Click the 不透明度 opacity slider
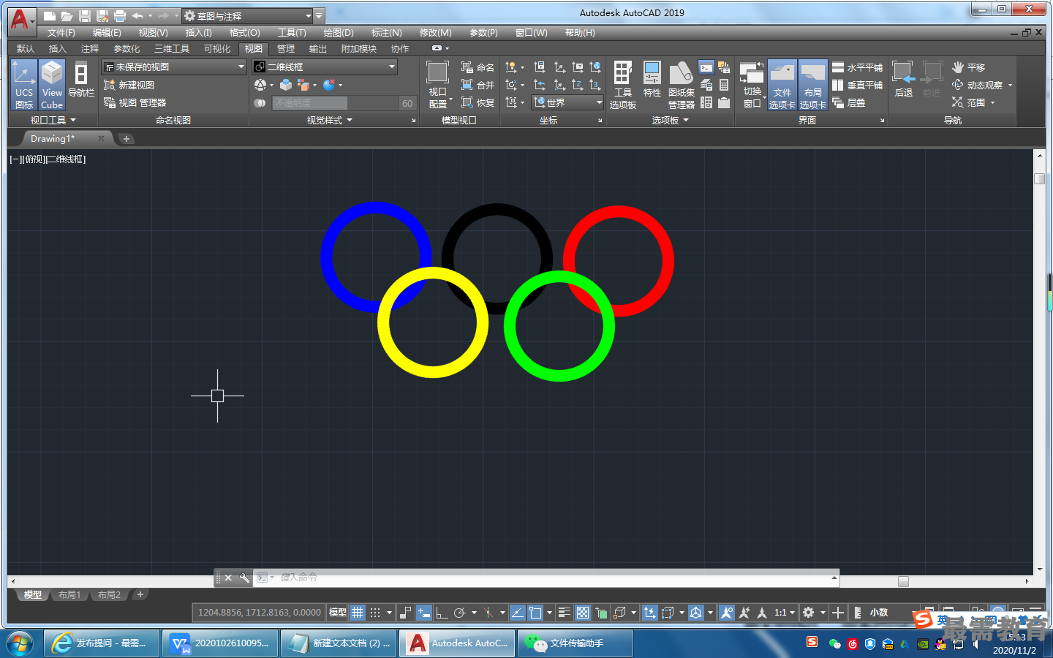This screenshot has width=1053, height=658. (x=335, y=103)
